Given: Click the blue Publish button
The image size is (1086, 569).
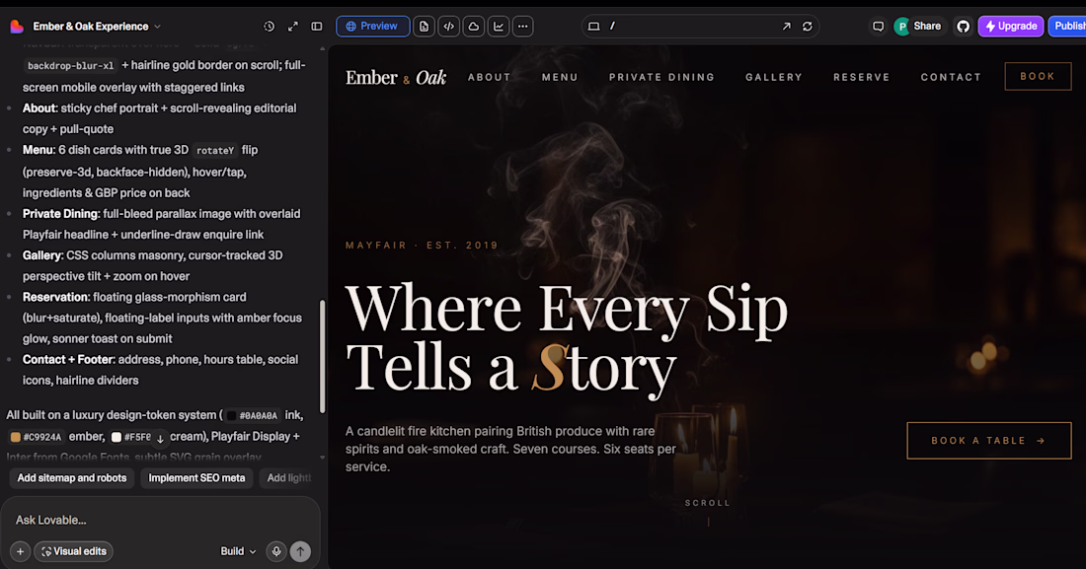Looking at the screenshot, I should point(1067,27).
